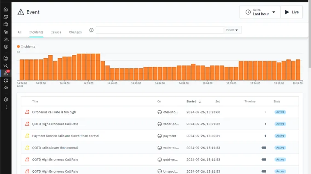Select the All tab
Screen dimensions: 311x174
(x=19, y=32)
